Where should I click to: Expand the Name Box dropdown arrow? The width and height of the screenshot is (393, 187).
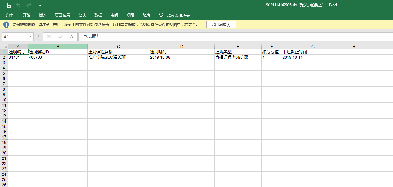tap(30, 37)
